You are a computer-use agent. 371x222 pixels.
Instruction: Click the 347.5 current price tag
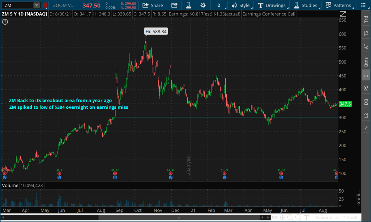coord(345,104)
